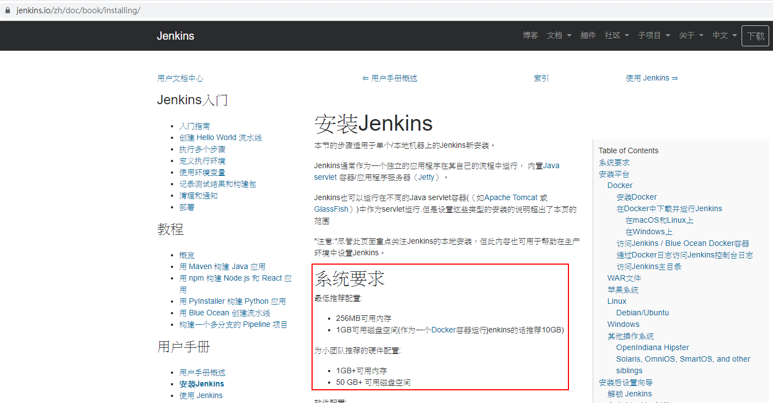Open the Jenkins home logo link
The height and width of the screenshot is (403, 773).
pos(175,36)
